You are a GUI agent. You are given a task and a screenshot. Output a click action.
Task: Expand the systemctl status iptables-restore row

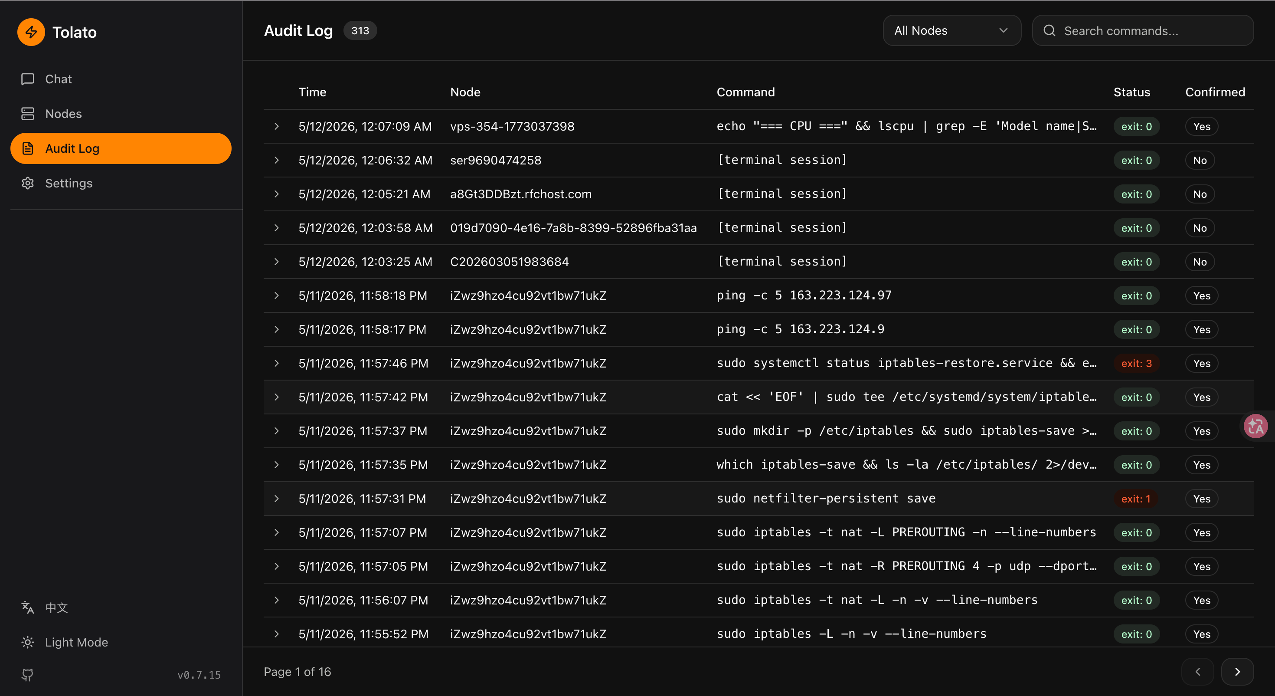pos(277,364)
